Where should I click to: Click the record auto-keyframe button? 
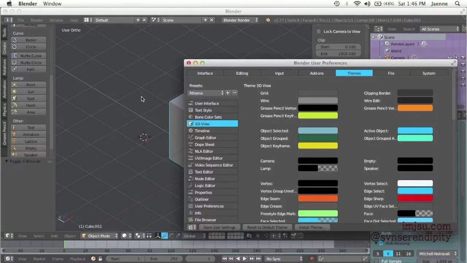coord(312,259)
